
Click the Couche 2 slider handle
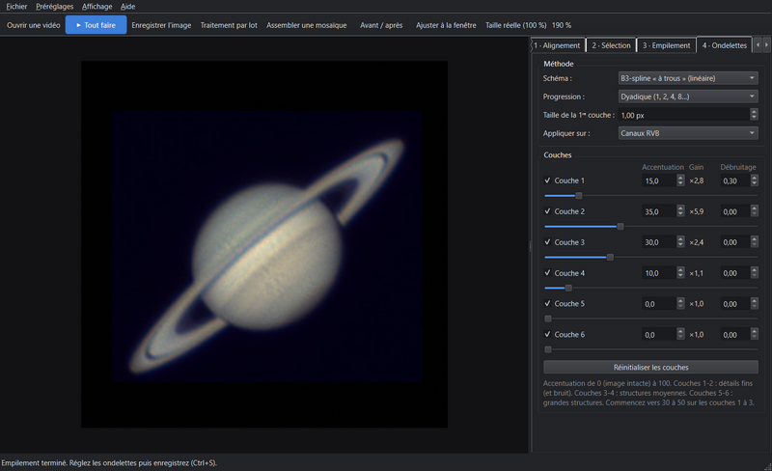[x=620, y=226]
